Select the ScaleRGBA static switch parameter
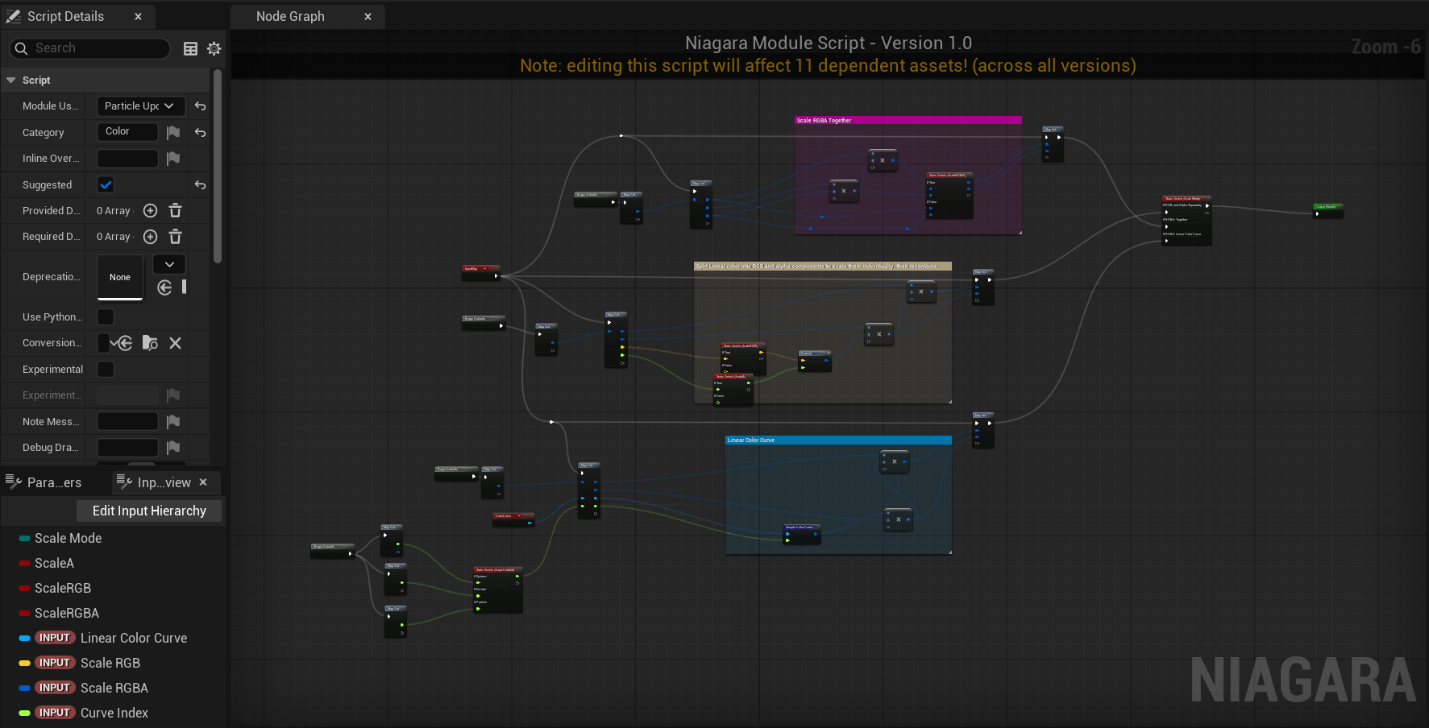Viewport: 1429px width, 728px height. pyautogui.click(x=67, y=613)
